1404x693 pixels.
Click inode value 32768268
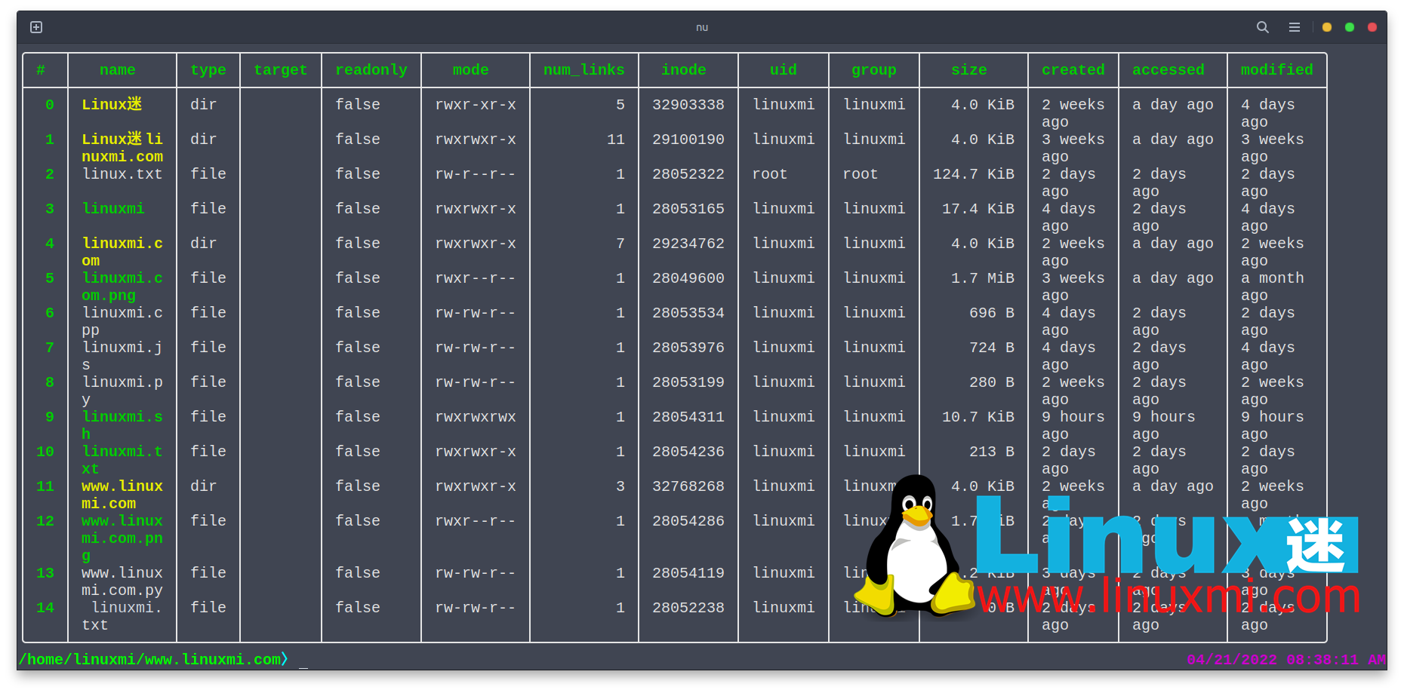pos(688,486)
